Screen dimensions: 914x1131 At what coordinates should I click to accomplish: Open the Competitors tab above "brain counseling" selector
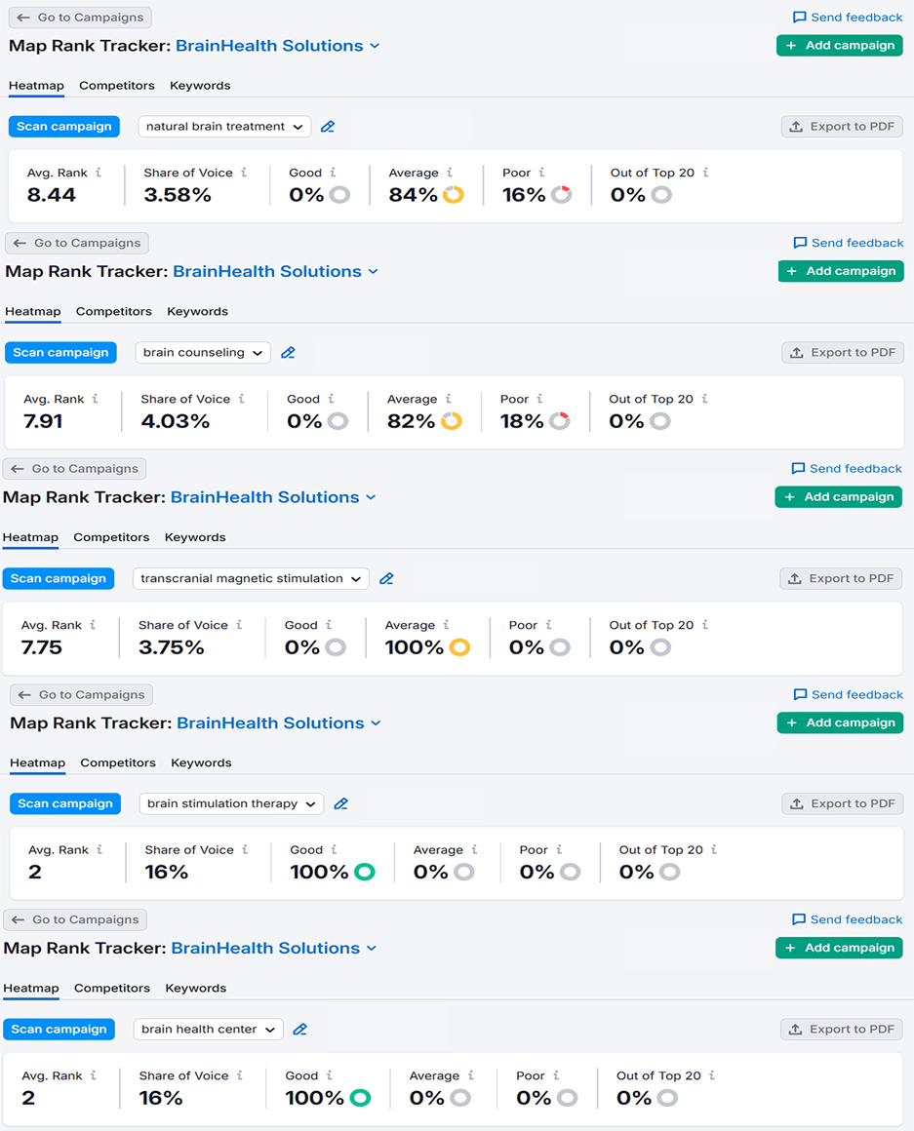(x=113, y=312)
